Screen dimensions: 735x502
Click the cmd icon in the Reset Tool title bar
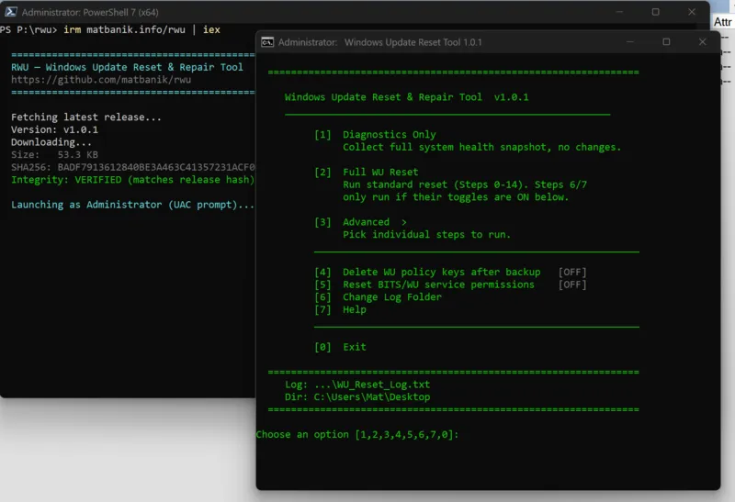point(267,42)
